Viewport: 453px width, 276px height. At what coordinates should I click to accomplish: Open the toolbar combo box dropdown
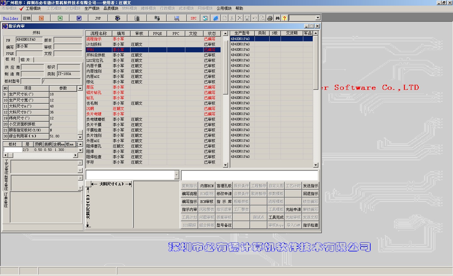click(318, 18)
